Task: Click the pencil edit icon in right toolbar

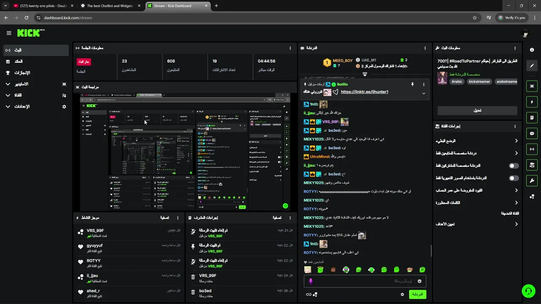Action: (532, 65)
